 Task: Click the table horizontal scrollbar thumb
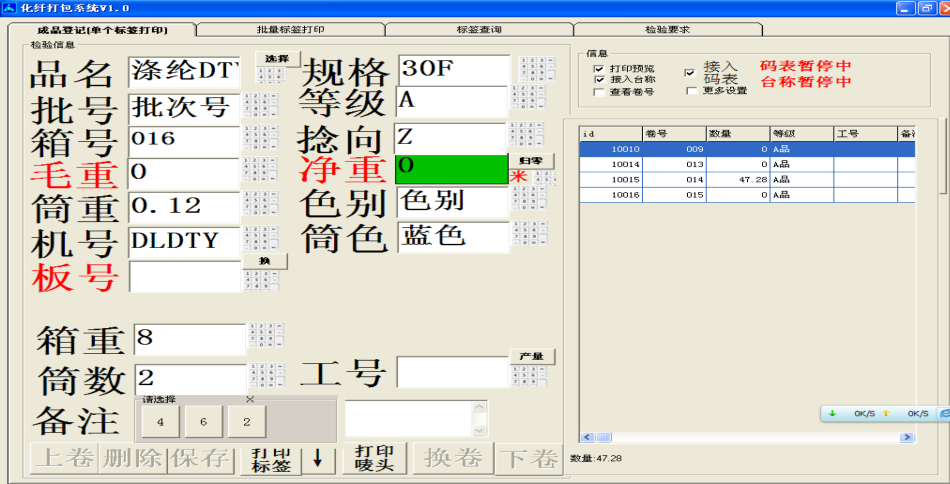pyautogui.click(x=604, y=437)
